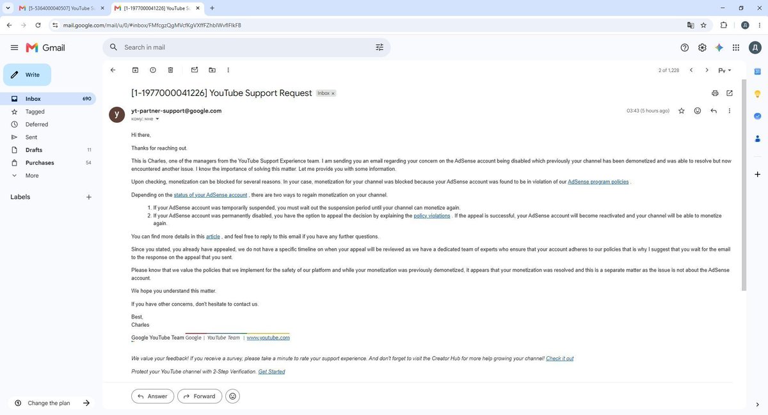Reply using arrow icon in message header

click(714, 111)
